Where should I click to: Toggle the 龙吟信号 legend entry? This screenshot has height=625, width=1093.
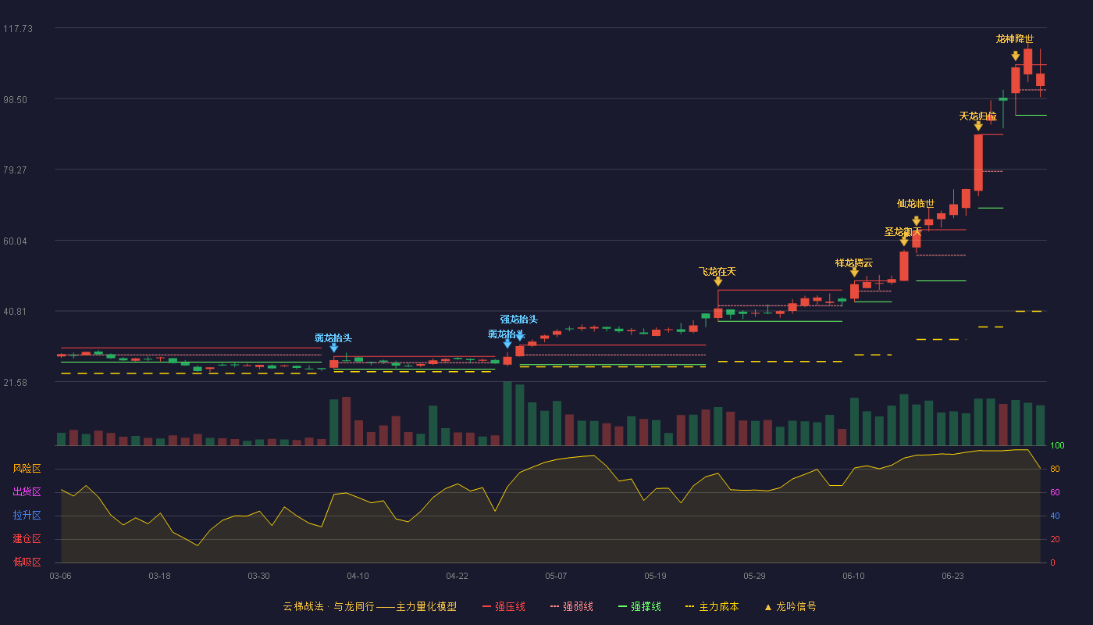(x=790, y=606)
